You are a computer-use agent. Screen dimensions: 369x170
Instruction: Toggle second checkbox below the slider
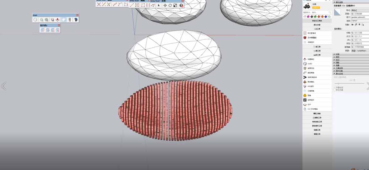(335, 90)
